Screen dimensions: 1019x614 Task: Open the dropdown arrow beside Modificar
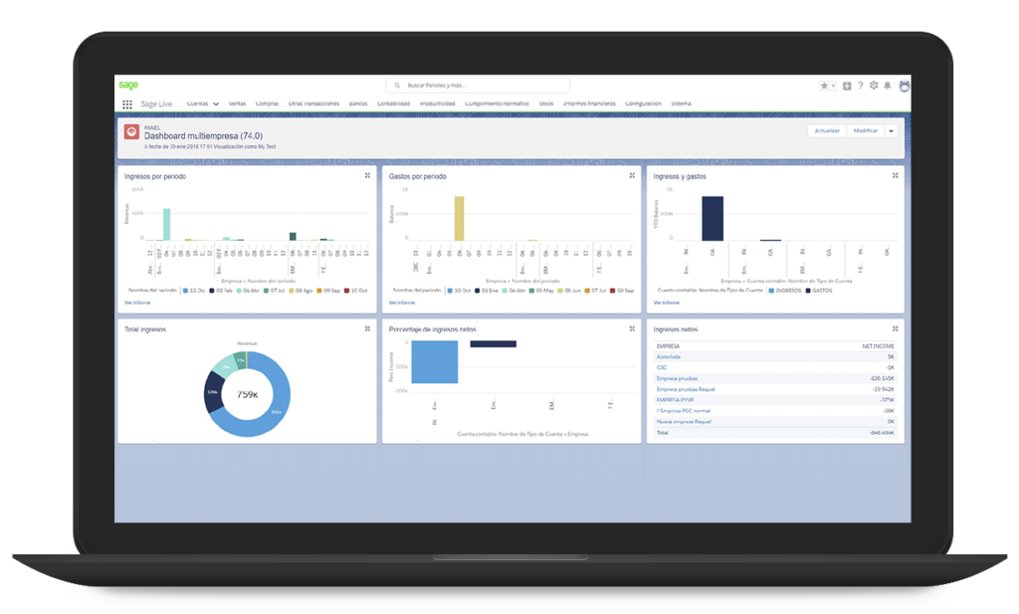[892, 130]
